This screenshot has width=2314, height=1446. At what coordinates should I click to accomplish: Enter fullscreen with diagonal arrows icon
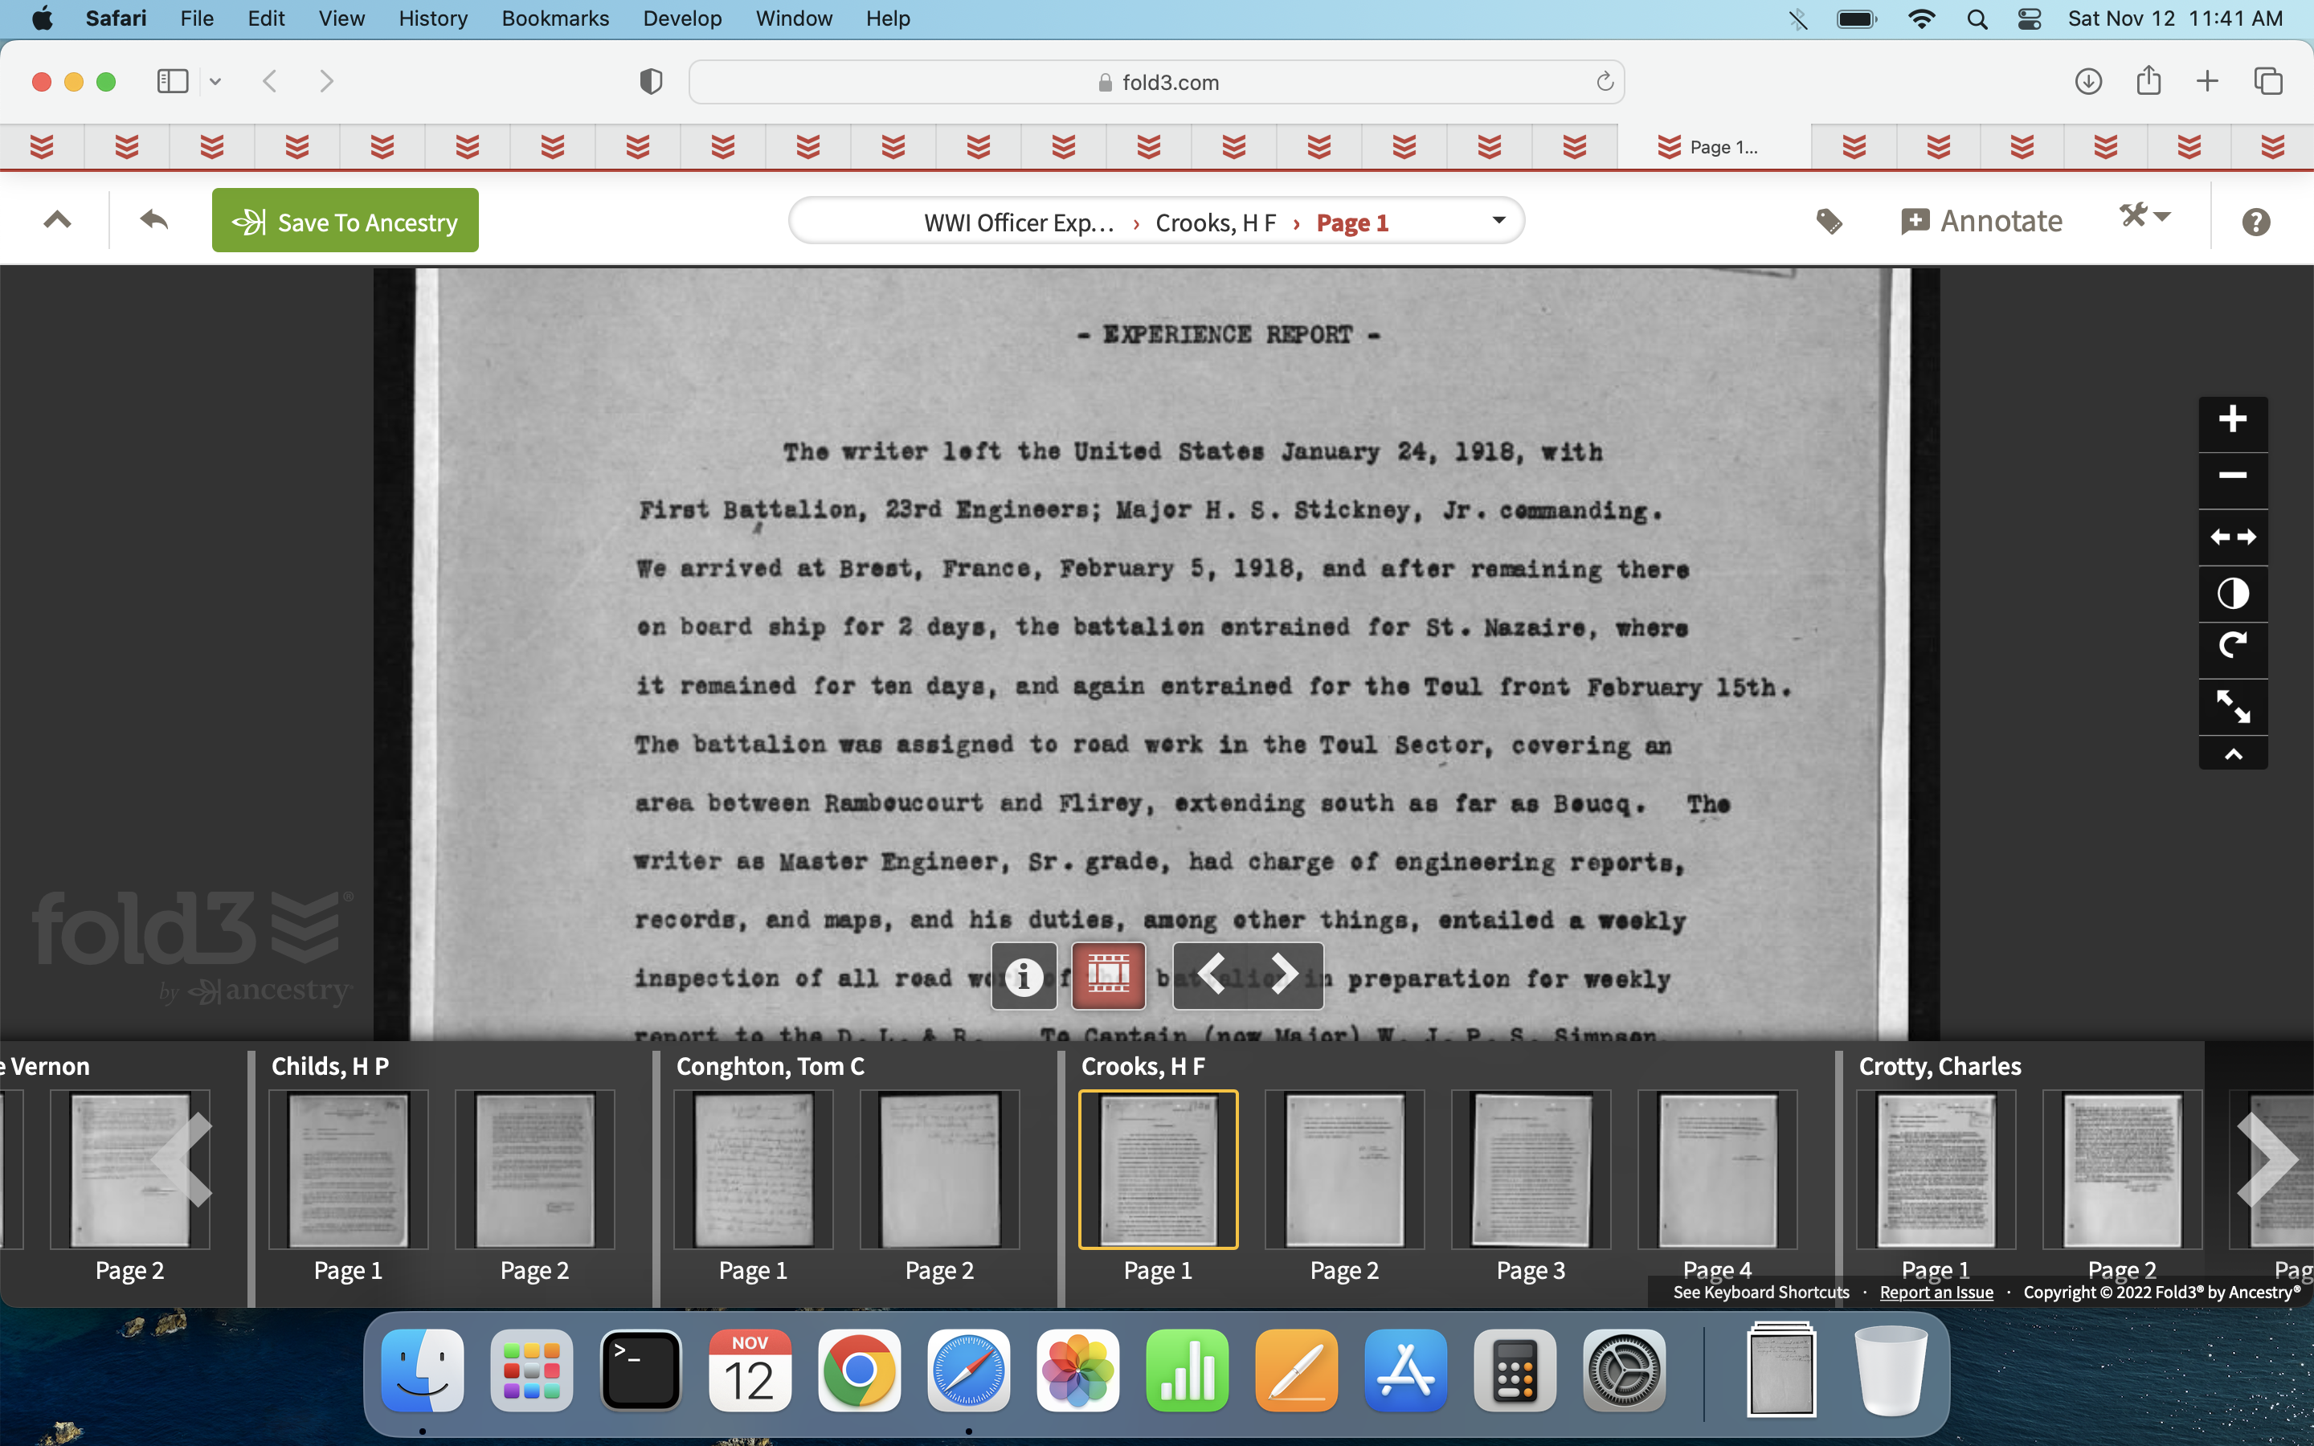pyautogui.click(x=2232, y=706)
